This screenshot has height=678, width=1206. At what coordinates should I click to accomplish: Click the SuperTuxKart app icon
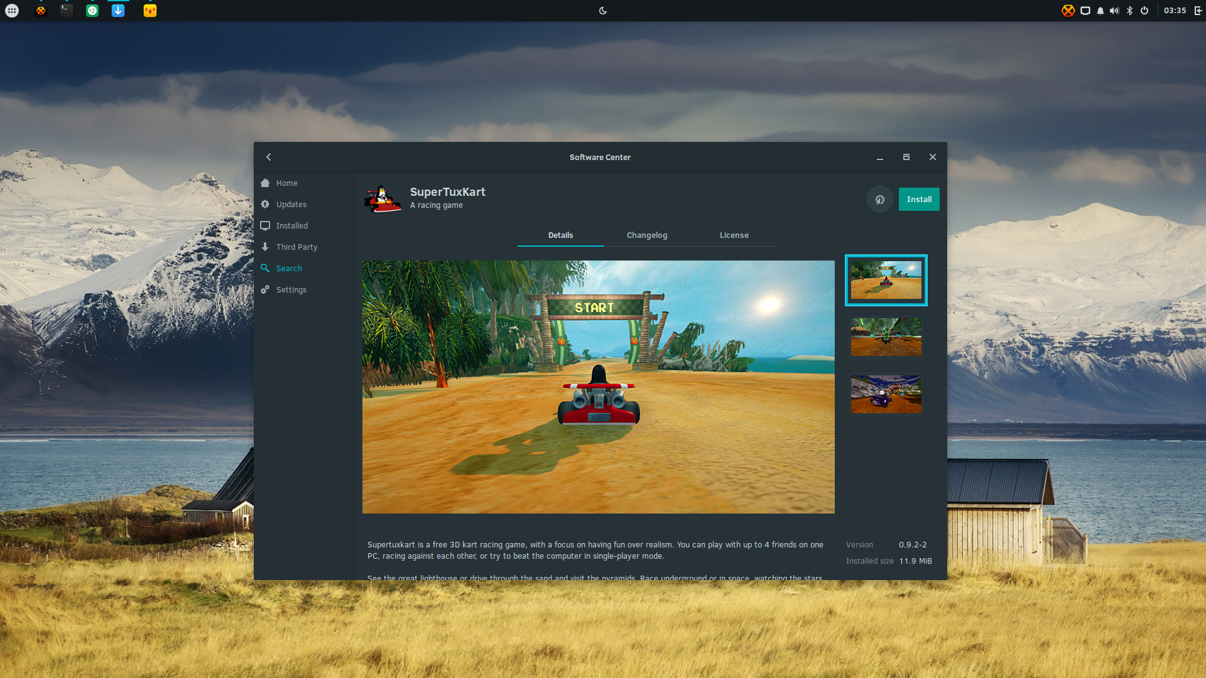point(383,199)
